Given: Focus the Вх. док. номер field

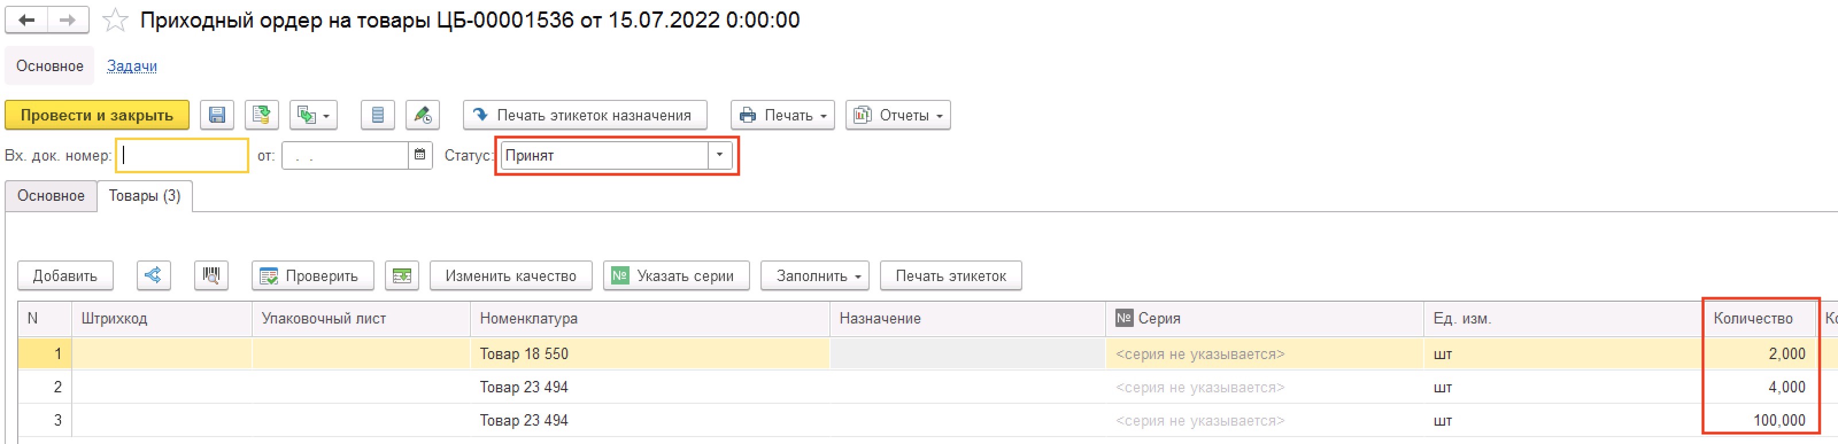Looking at the screenshot, I should click(183, 155).
